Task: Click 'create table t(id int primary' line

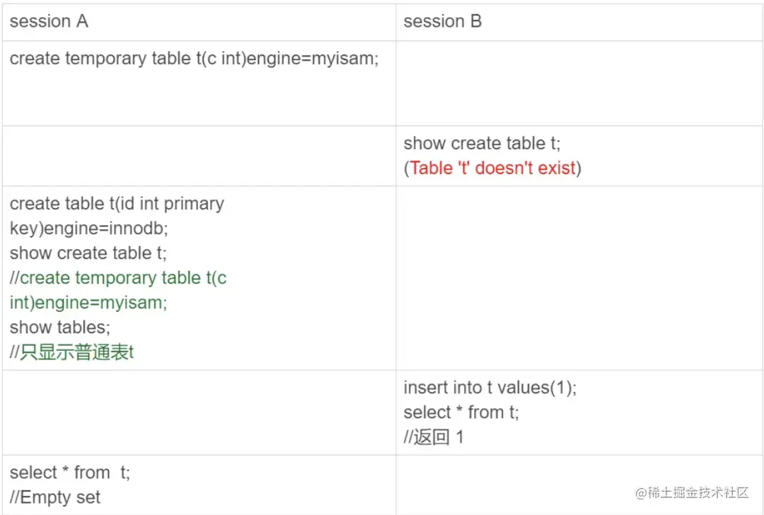Action: tap(117, 204)
